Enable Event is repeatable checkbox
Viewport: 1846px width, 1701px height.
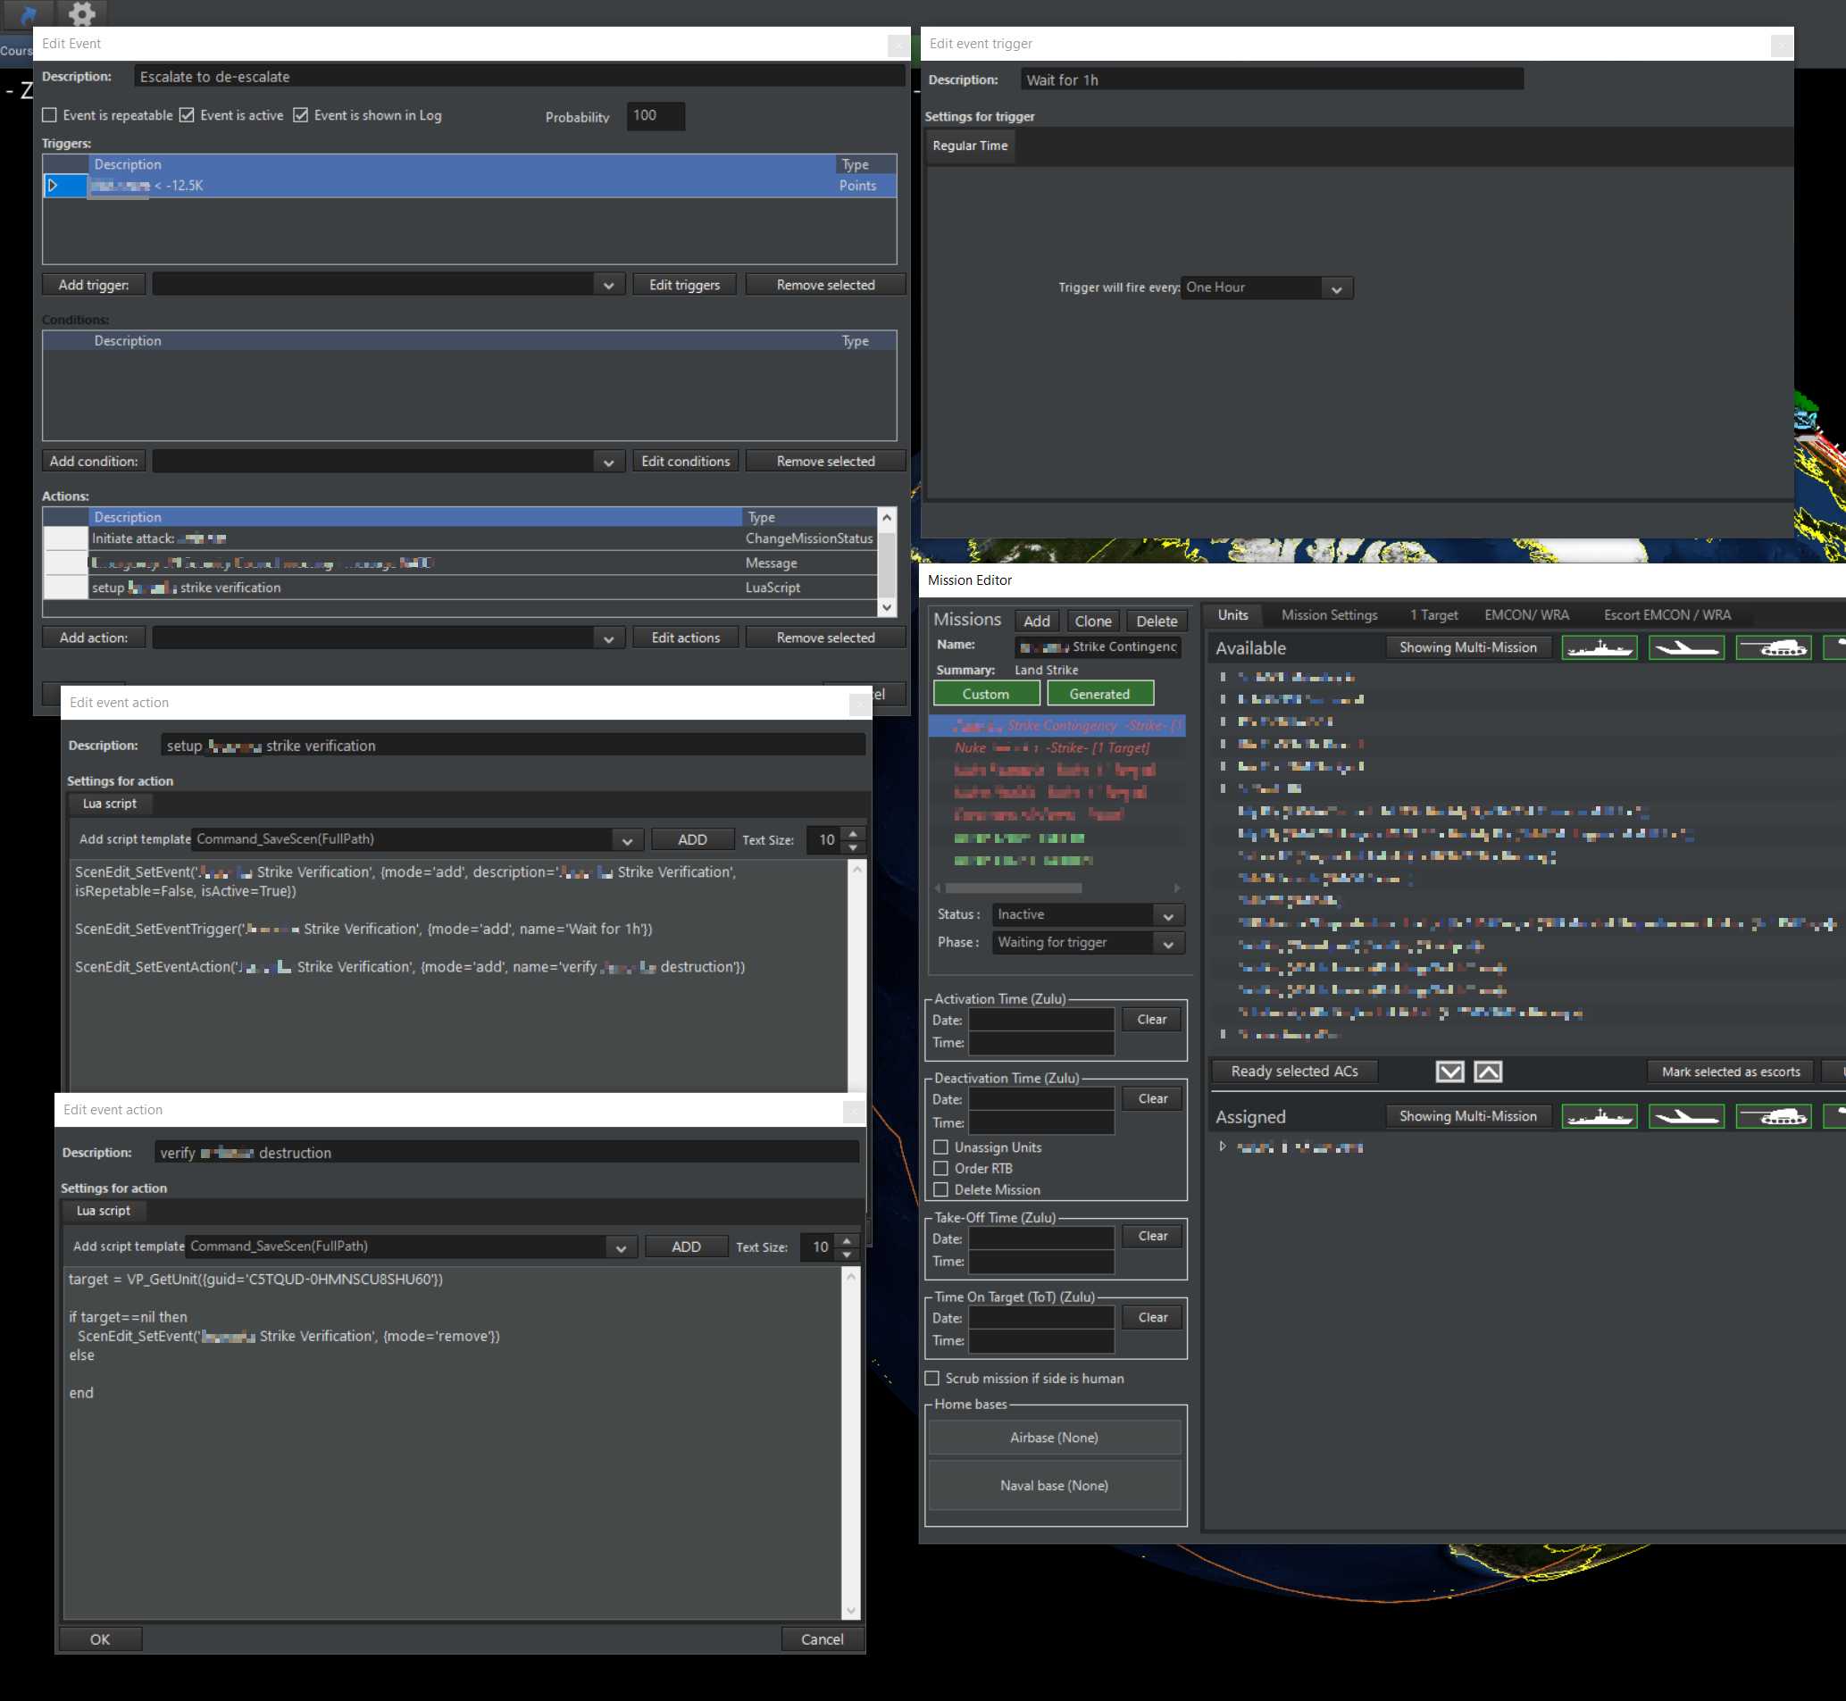50,115
